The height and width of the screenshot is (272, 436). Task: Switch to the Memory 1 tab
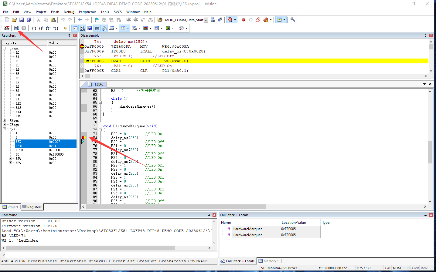(269, 261)
